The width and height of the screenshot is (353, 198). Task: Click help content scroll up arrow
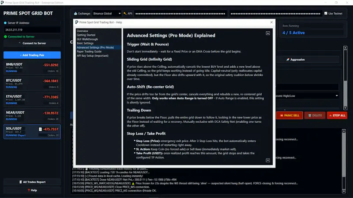(268, 33)
